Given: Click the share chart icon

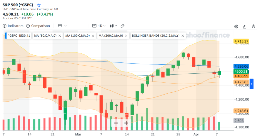Looking at the screenshot, I should [244, 26].
